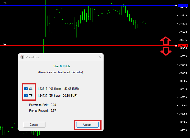Click the 1.83946 price scale label
This screenshot has width=190, height=138.
[183, 40]
